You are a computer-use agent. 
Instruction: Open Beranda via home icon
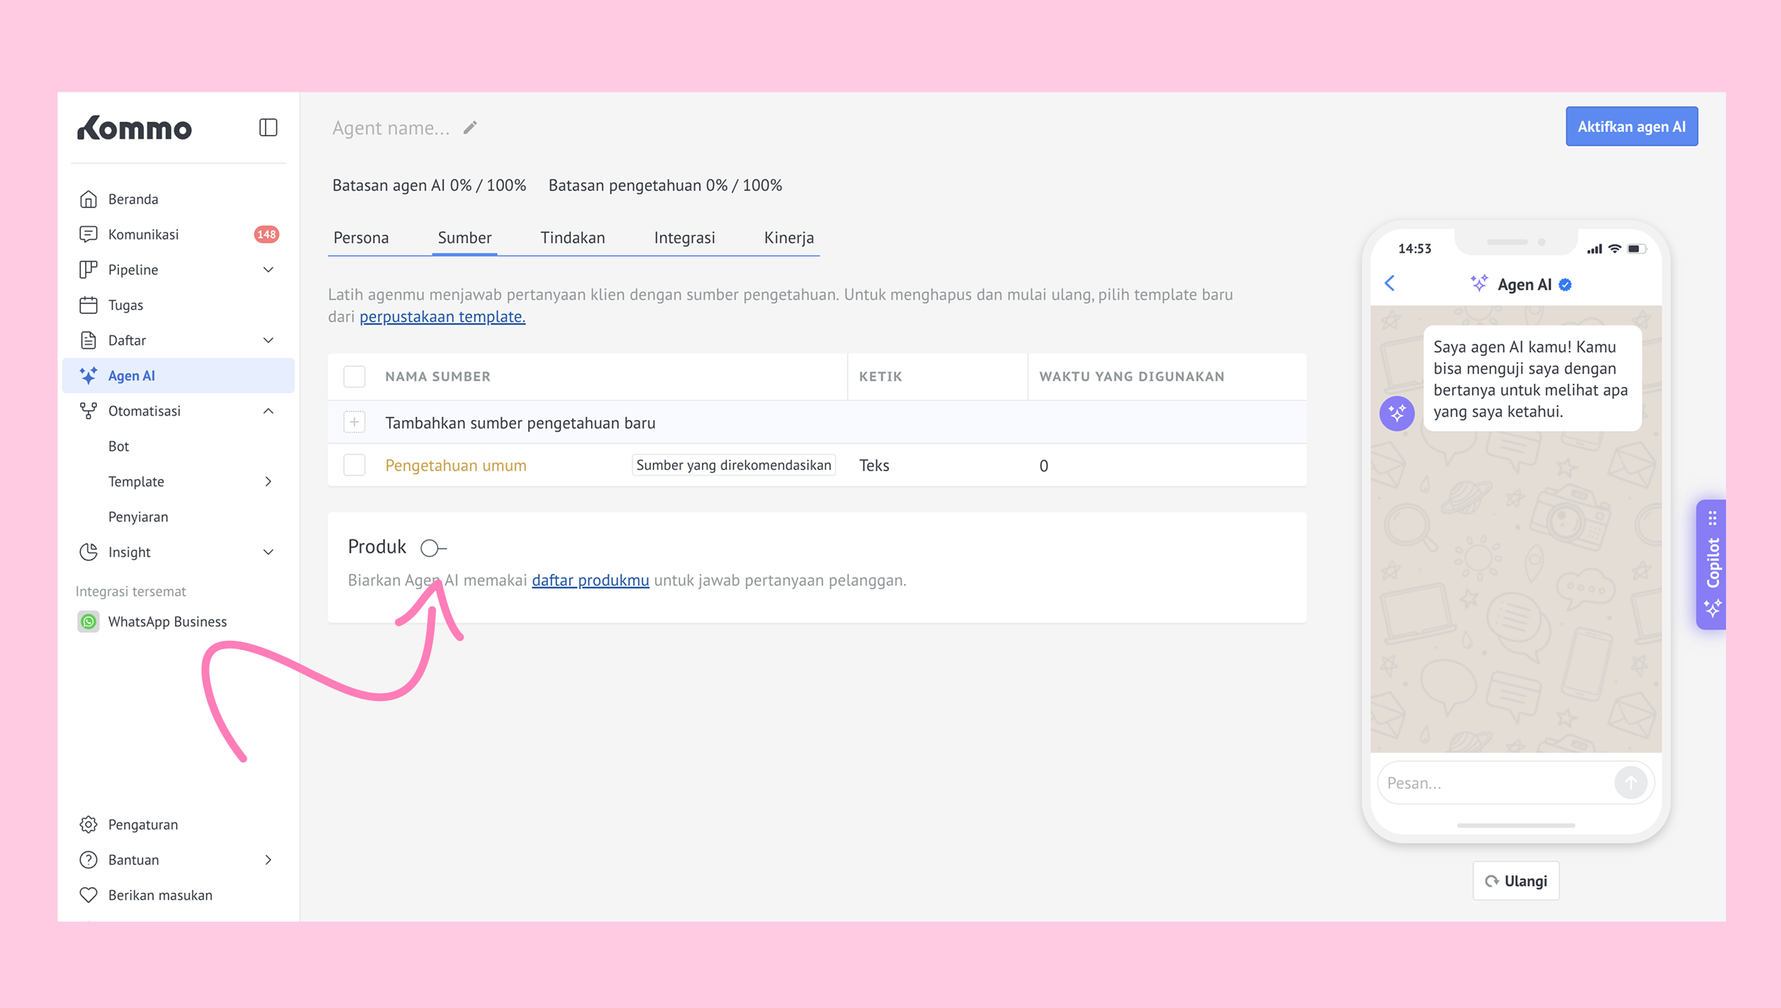click(88, 200)
